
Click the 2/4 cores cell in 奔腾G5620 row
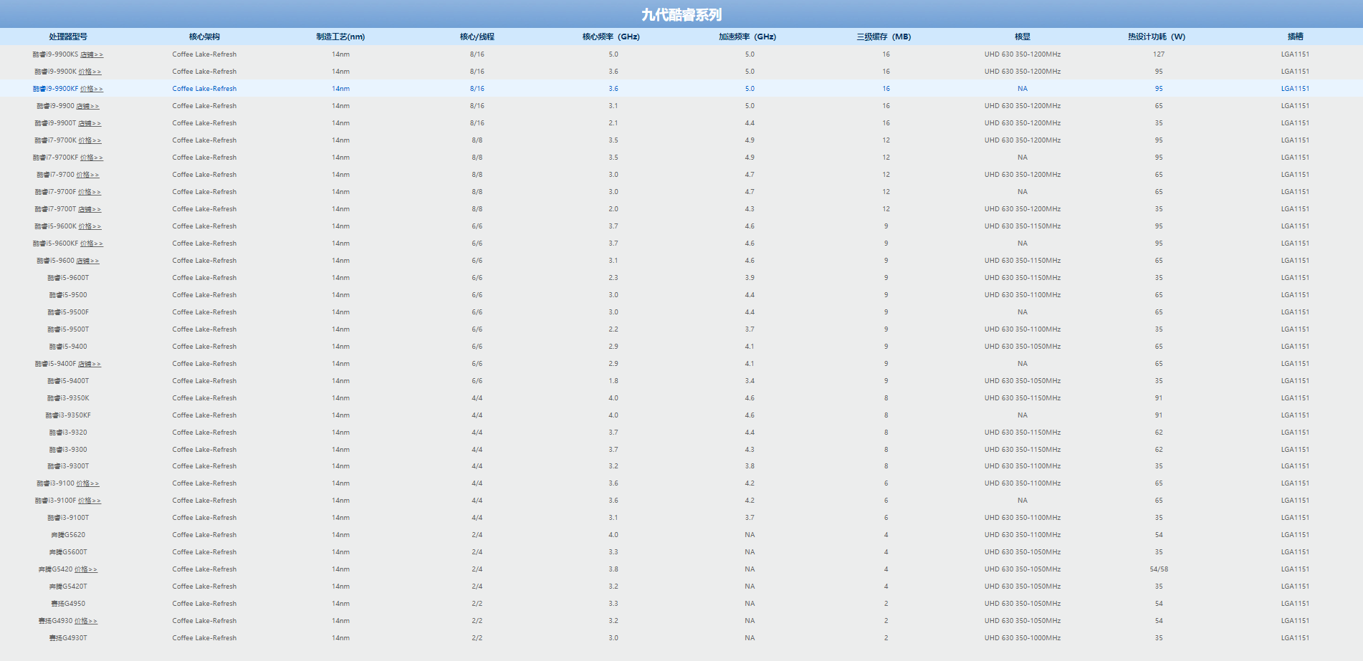click(477, 535)
